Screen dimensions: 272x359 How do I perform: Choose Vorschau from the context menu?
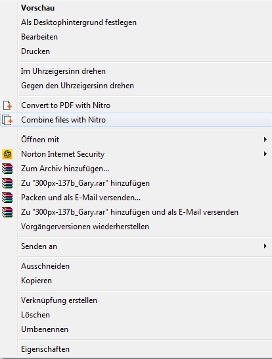point(37,8)
